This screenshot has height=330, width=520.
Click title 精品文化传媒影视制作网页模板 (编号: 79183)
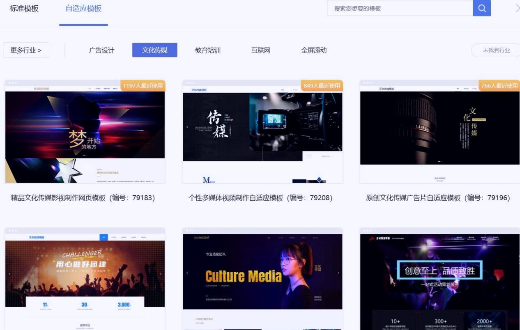pos(83,198)
